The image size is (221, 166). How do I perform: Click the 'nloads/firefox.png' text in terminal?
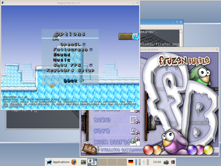(160, 44)
